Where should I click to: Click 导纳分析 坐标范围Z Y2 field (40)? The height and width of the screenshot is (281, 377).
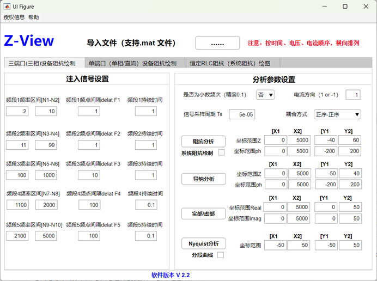[350, 173]
